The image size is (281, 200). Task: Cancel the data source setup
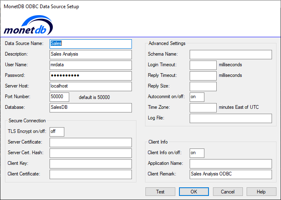[227, 191]
